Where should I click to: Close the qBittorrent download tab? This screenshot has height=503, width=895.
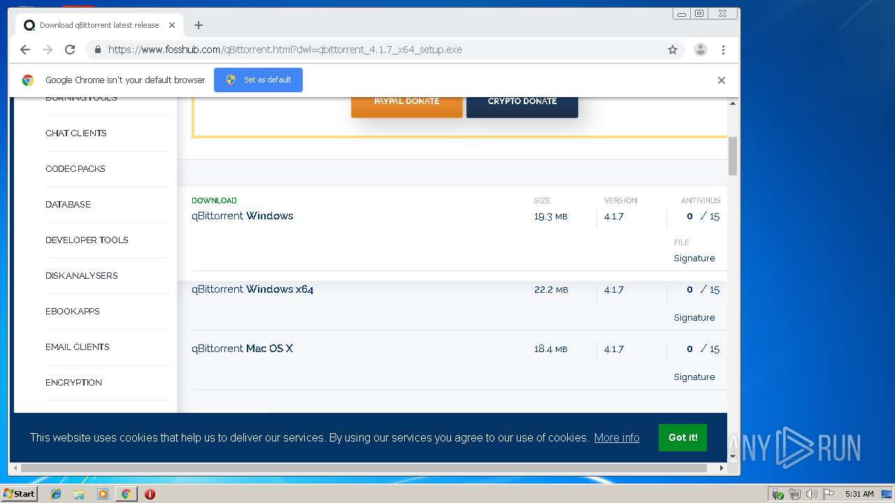(x=172, y=25)
